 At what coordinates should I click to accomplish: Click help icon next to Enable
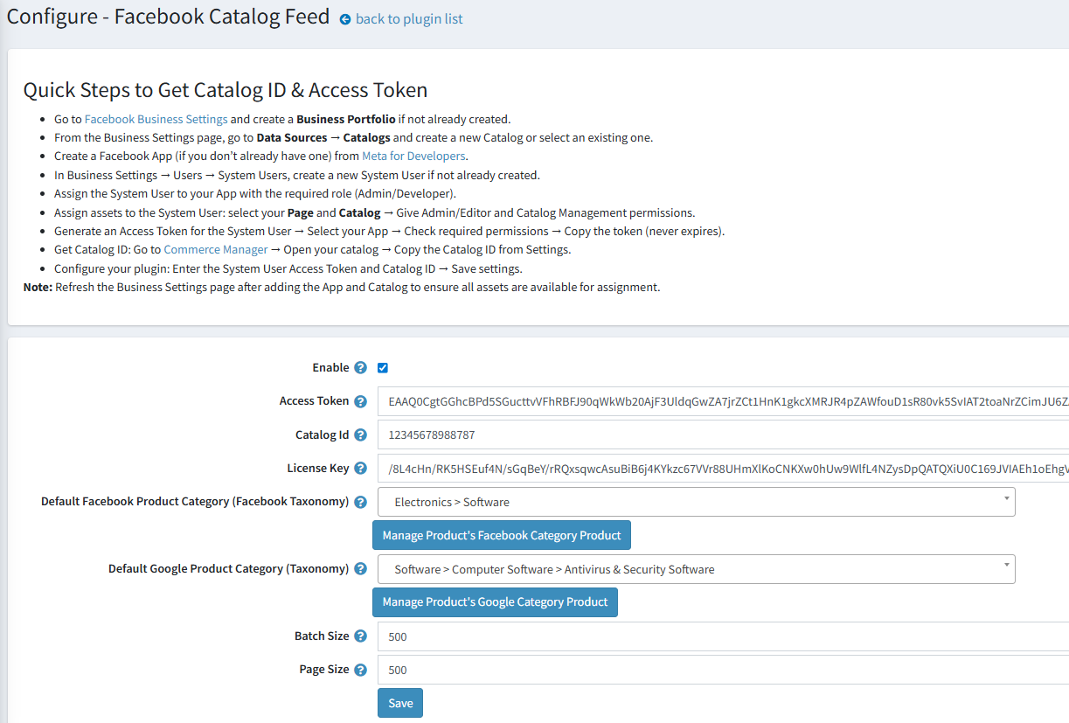[x=360, y=368]
